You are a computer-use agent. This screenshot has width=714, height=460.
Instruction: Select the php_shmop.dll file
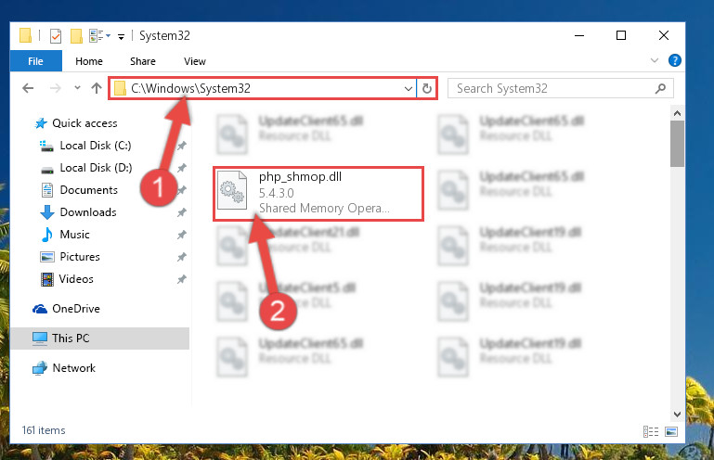(x=318, y=194)
